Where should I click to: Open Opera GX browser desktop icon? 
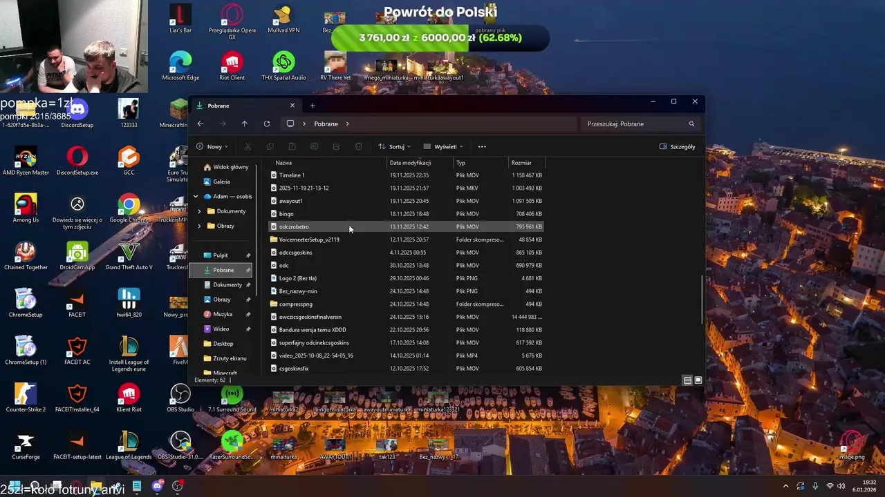coord(232,22)
